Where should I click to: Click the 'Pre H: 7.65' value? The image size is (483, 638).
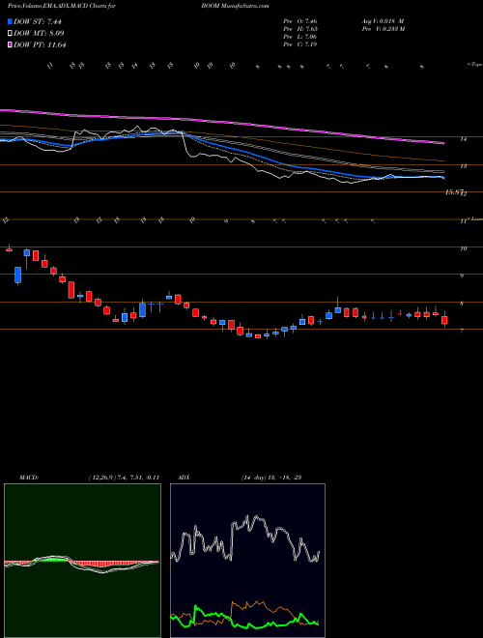pos(300,29)
